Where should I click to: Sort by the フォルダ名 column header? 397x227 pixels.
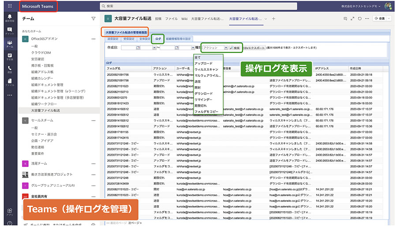[129, 68]
